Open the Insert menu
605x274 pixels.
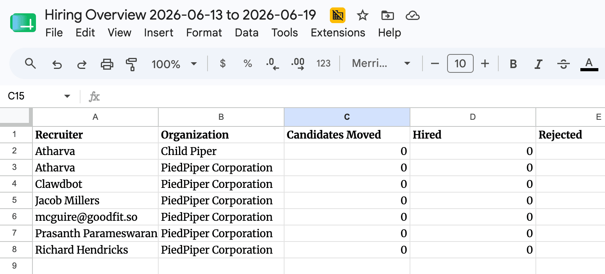(158, 32)
